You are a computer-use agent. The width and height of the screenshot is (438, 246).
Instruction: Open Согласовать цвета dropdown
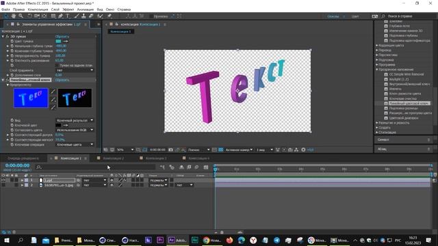75,130
